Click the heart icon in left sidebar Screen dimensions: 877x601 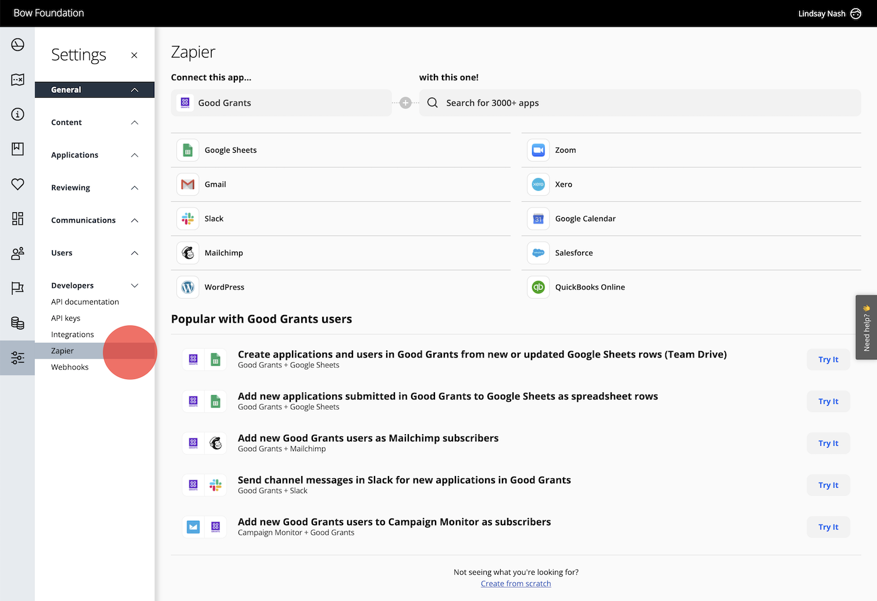click(x=17, y=184)
